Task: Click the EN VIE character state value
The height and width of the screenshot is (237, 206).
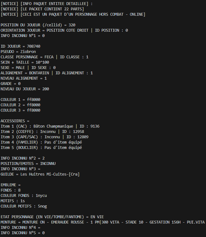Action: (x=97, y=217)
